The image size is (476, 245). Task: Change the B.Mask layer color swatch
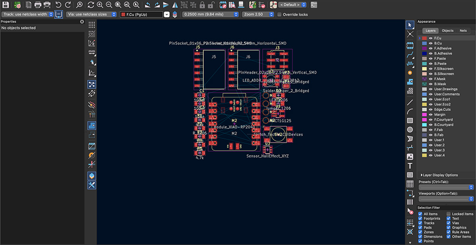425,84
